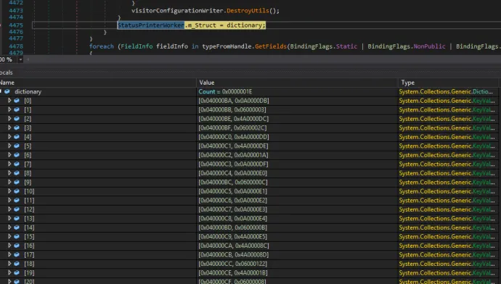The width and height of the screenshot is (501, 284).
Task: Click the object icon of row [4]
Action: click(17, 137)
